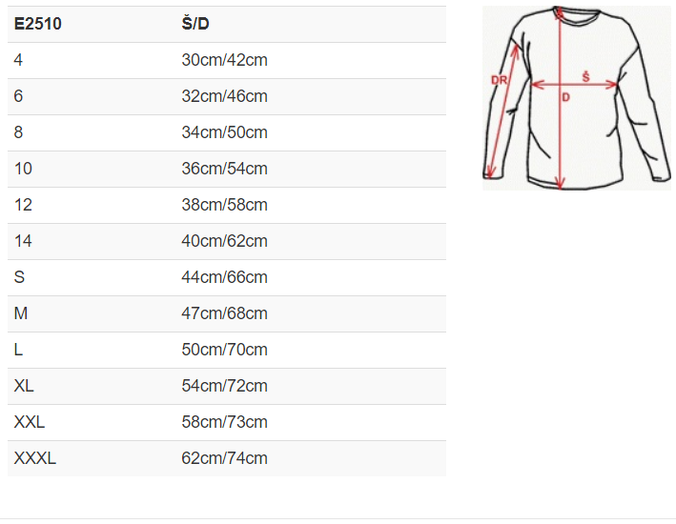676x524 pixels.
Task: Click the 47cm/68cm measurement for size M
Action: tap(224, 313)
